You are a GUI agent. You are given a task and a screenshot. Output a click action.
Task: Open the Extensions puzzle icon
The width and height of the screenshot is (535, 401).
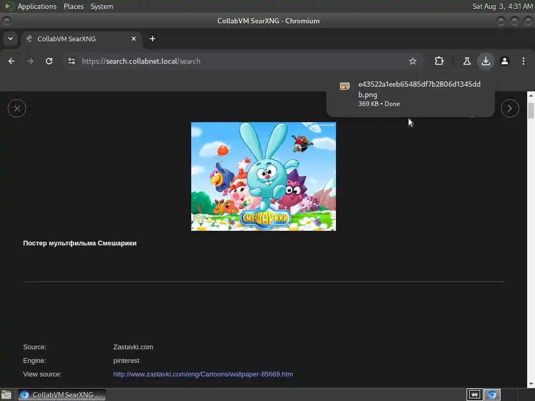pos(439,61)
